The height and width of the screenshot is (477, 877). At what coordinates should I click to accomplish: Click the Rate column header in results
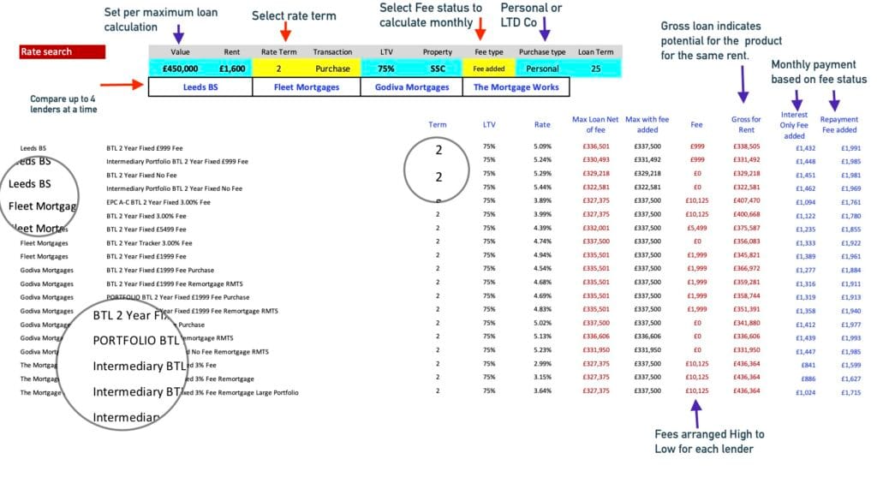542,125
